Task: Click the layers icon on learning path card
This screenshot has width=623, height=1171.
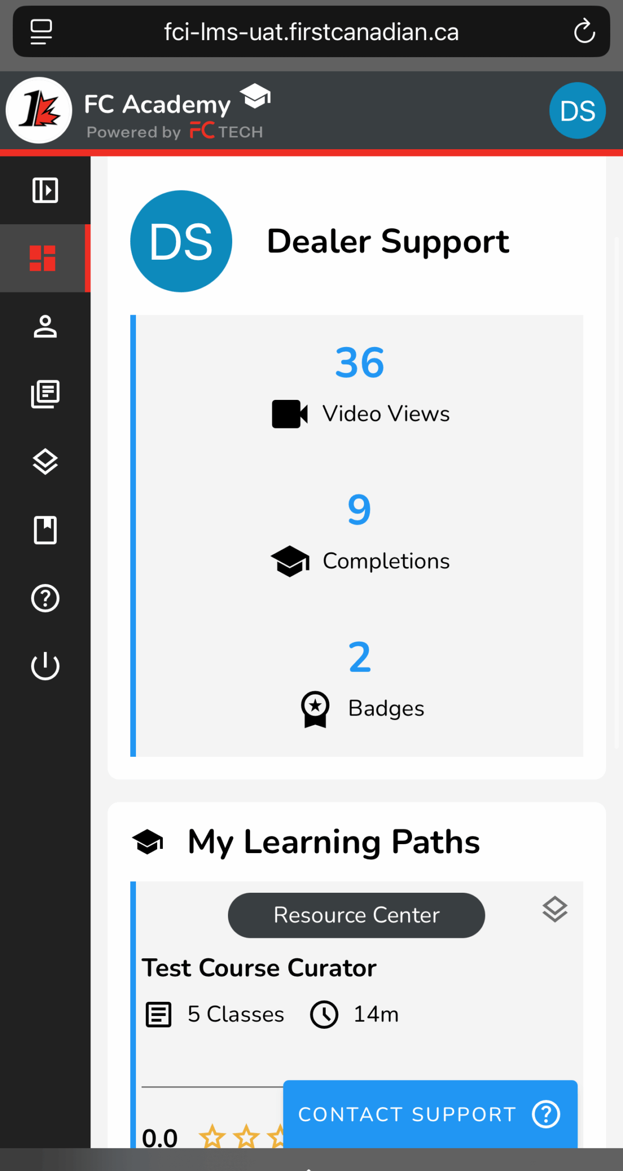Action: tap(555, 910)
